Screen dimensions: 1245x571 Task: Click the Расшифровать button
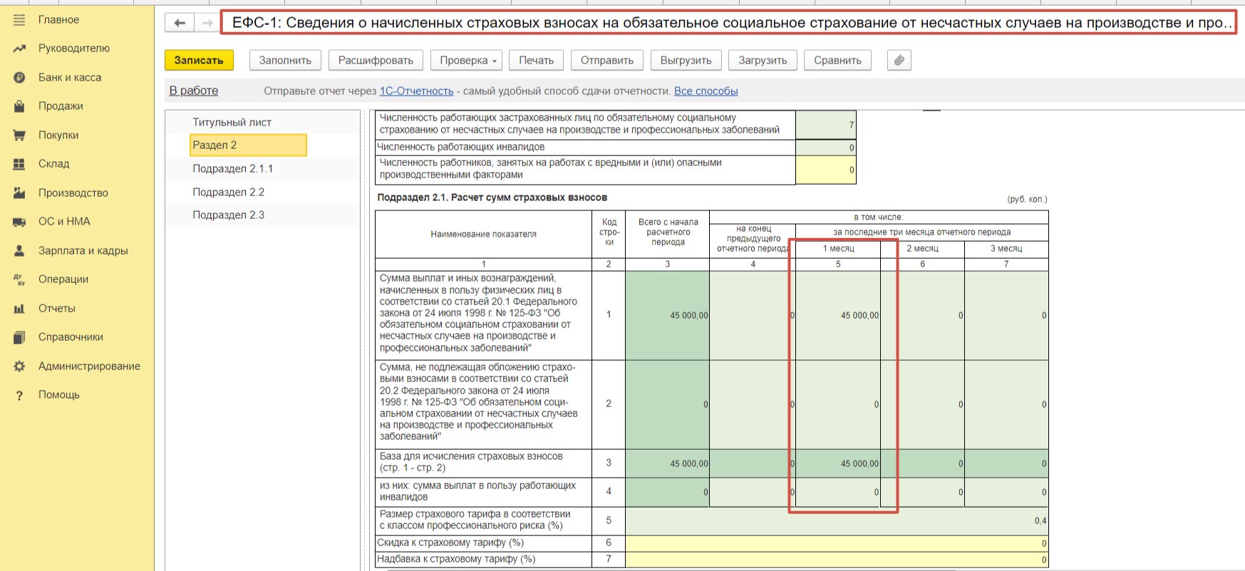click(x=376, y=61)
